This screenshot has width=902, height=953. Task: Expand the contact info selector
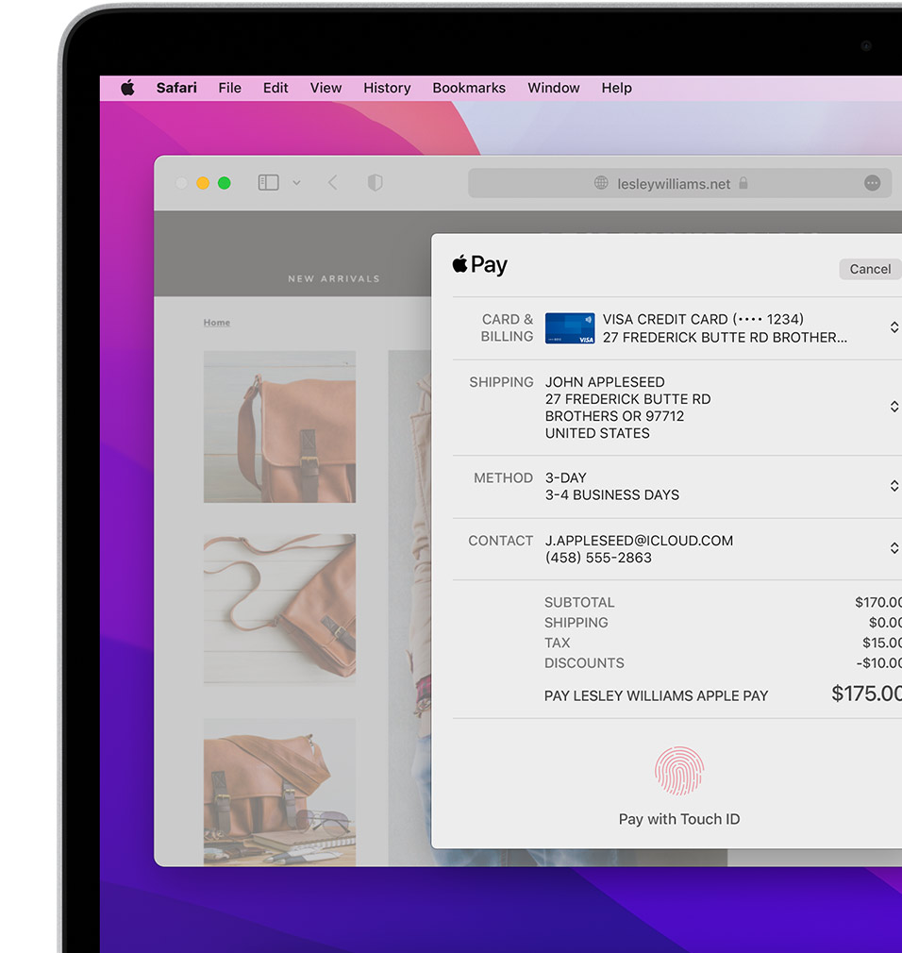click(x=894, y=548)
